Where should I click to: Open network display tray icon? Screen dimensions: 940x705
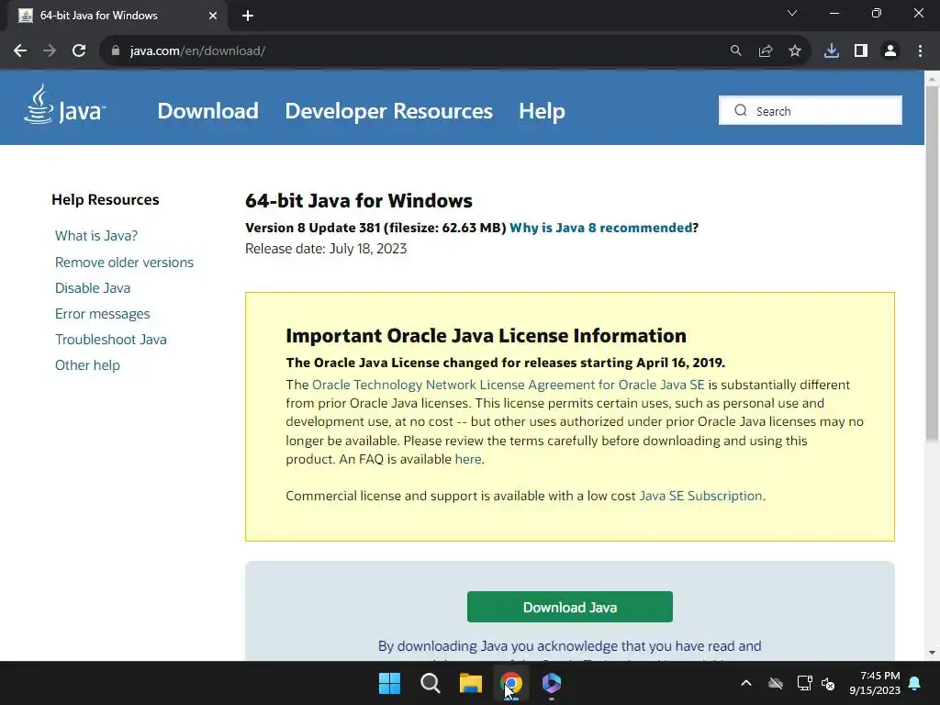(x=804, y=683)
